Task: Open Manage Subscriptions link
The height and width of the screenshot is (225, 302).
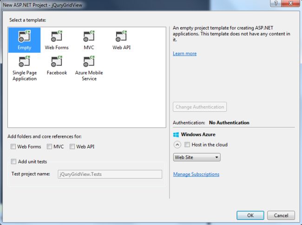Action: (196, 174)
